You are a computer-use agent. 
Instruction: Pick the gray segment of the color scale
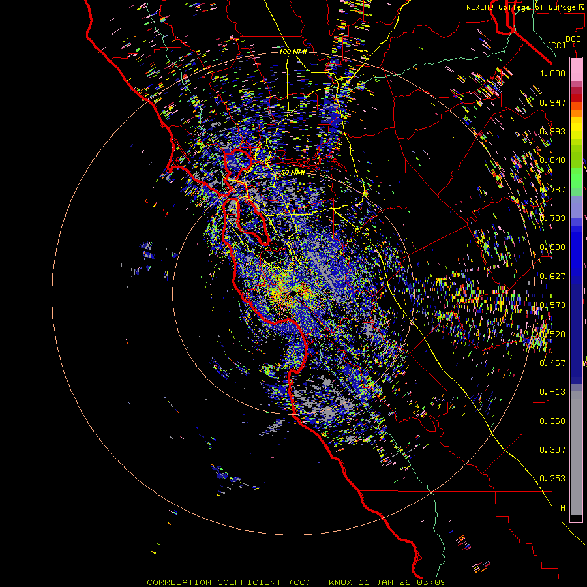pyautogui.click(x=576, y=453)
